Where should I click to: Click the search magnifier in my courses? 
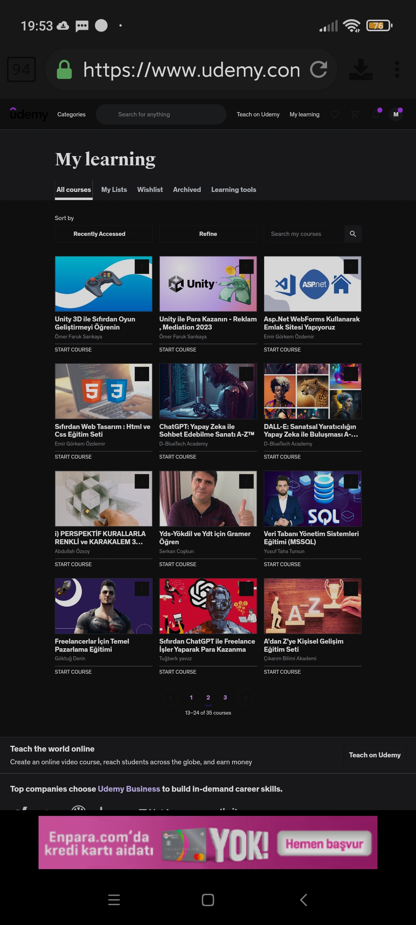tap(353, 234)
